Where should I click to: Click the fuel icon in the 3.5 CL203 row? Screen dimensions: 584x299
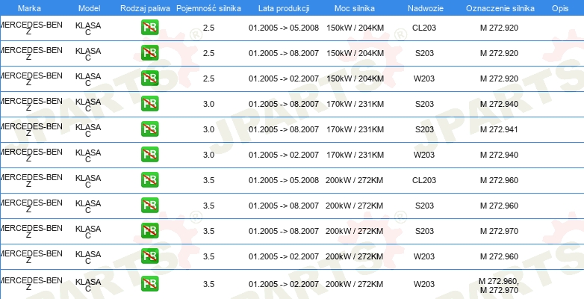[149, 179]
